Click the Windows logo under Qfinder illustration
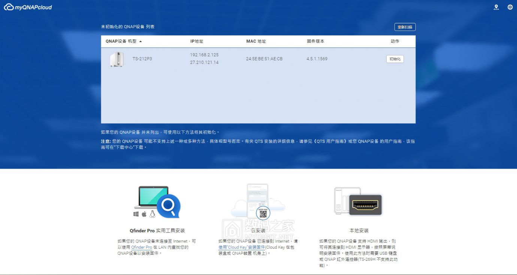 point(136,214)
